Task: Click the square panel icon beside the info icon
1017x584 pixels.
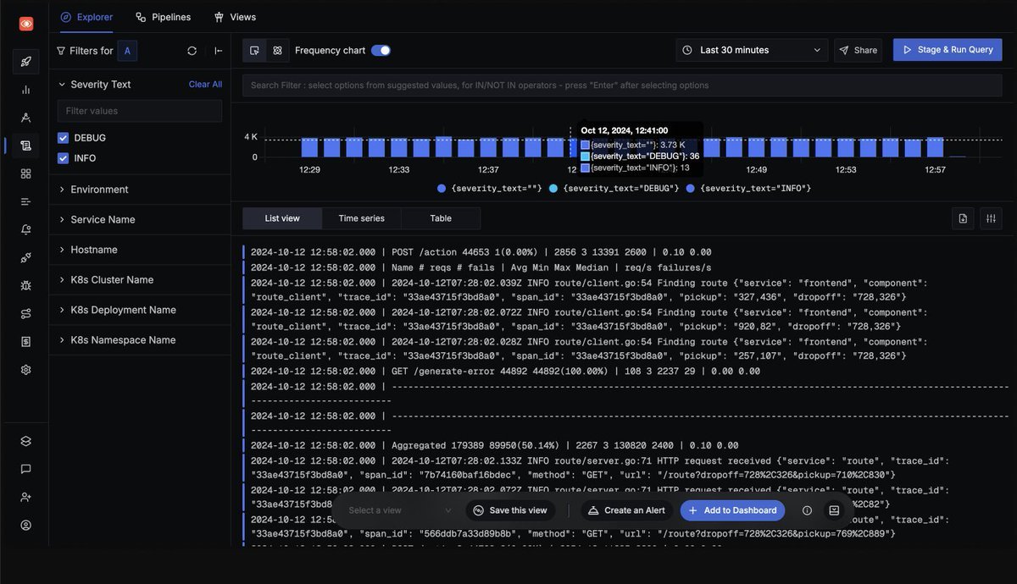Action: (x=834, y=510)
